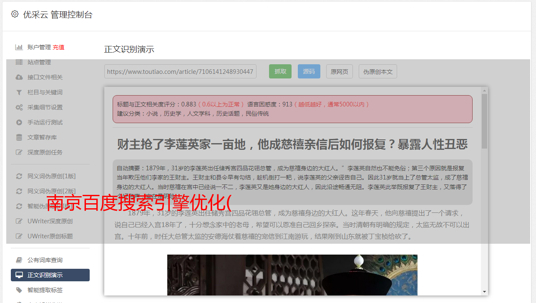Viewport: 536px width, 303px height.
Task: Open 文章暂存库 via its database icon
Action: pyautogui.click(x=19, y=137)
